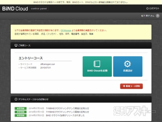
Task: Click the green tag for 2014年07月16日
Action: pos(21,108)
